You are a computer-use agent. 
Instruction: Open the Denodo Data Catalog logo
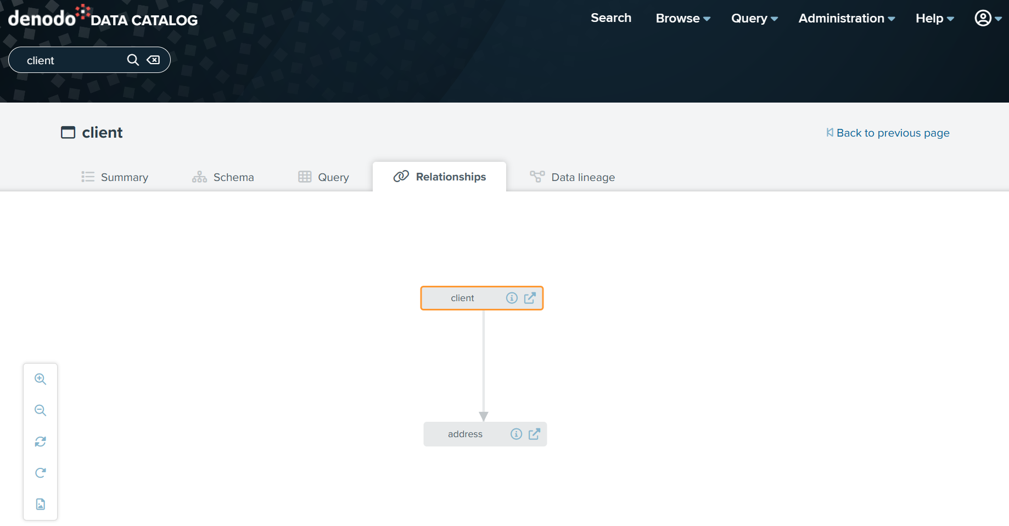point(103,16)
